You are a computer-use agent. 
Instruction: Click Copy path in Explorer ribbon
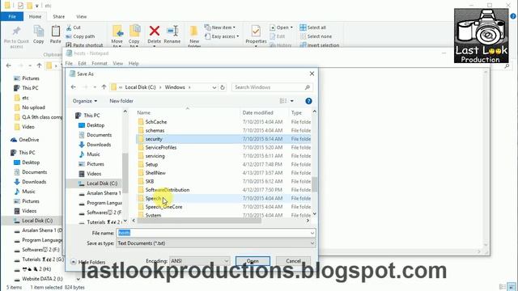[80, 36]
